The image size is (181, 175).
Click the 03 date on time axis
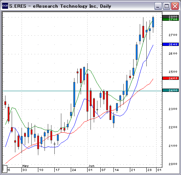(25, 170)
